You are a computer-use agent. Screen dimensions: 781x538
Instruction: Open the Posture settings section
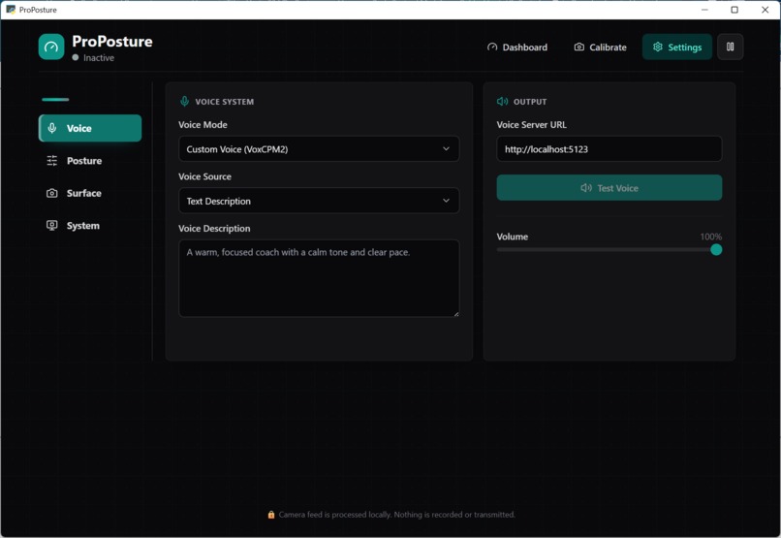[x=90, y=160]
